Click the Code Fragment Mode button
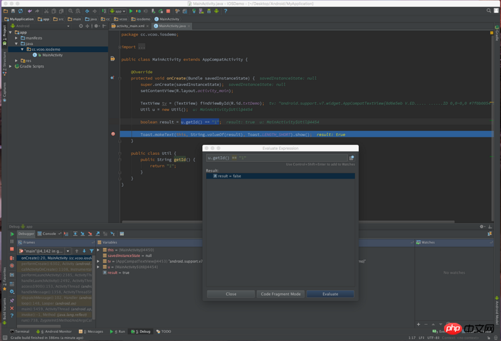The width and height of the screenshot is (501, 341). (x=281, y=293)
